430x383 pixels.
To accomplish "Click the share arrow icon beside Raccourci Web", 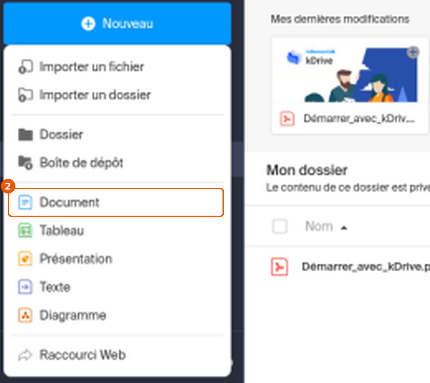I will click(25, 355).
